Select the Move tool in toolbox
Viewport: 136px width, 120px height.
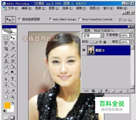(x=13, y=38)
